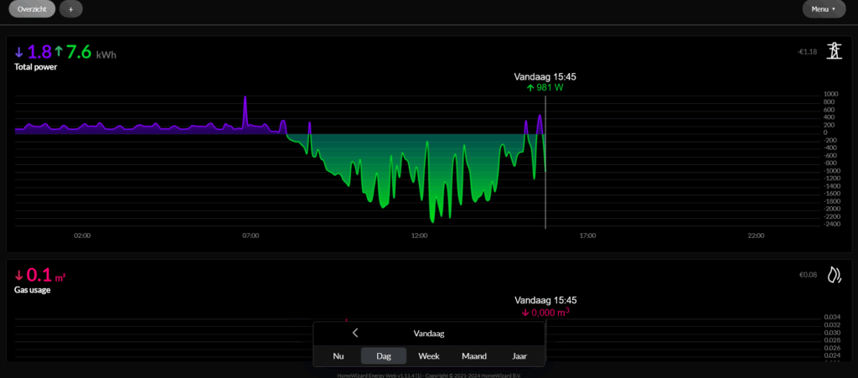
Task: Click the -2400 y-axis label
Action: [x=832, y=224]
